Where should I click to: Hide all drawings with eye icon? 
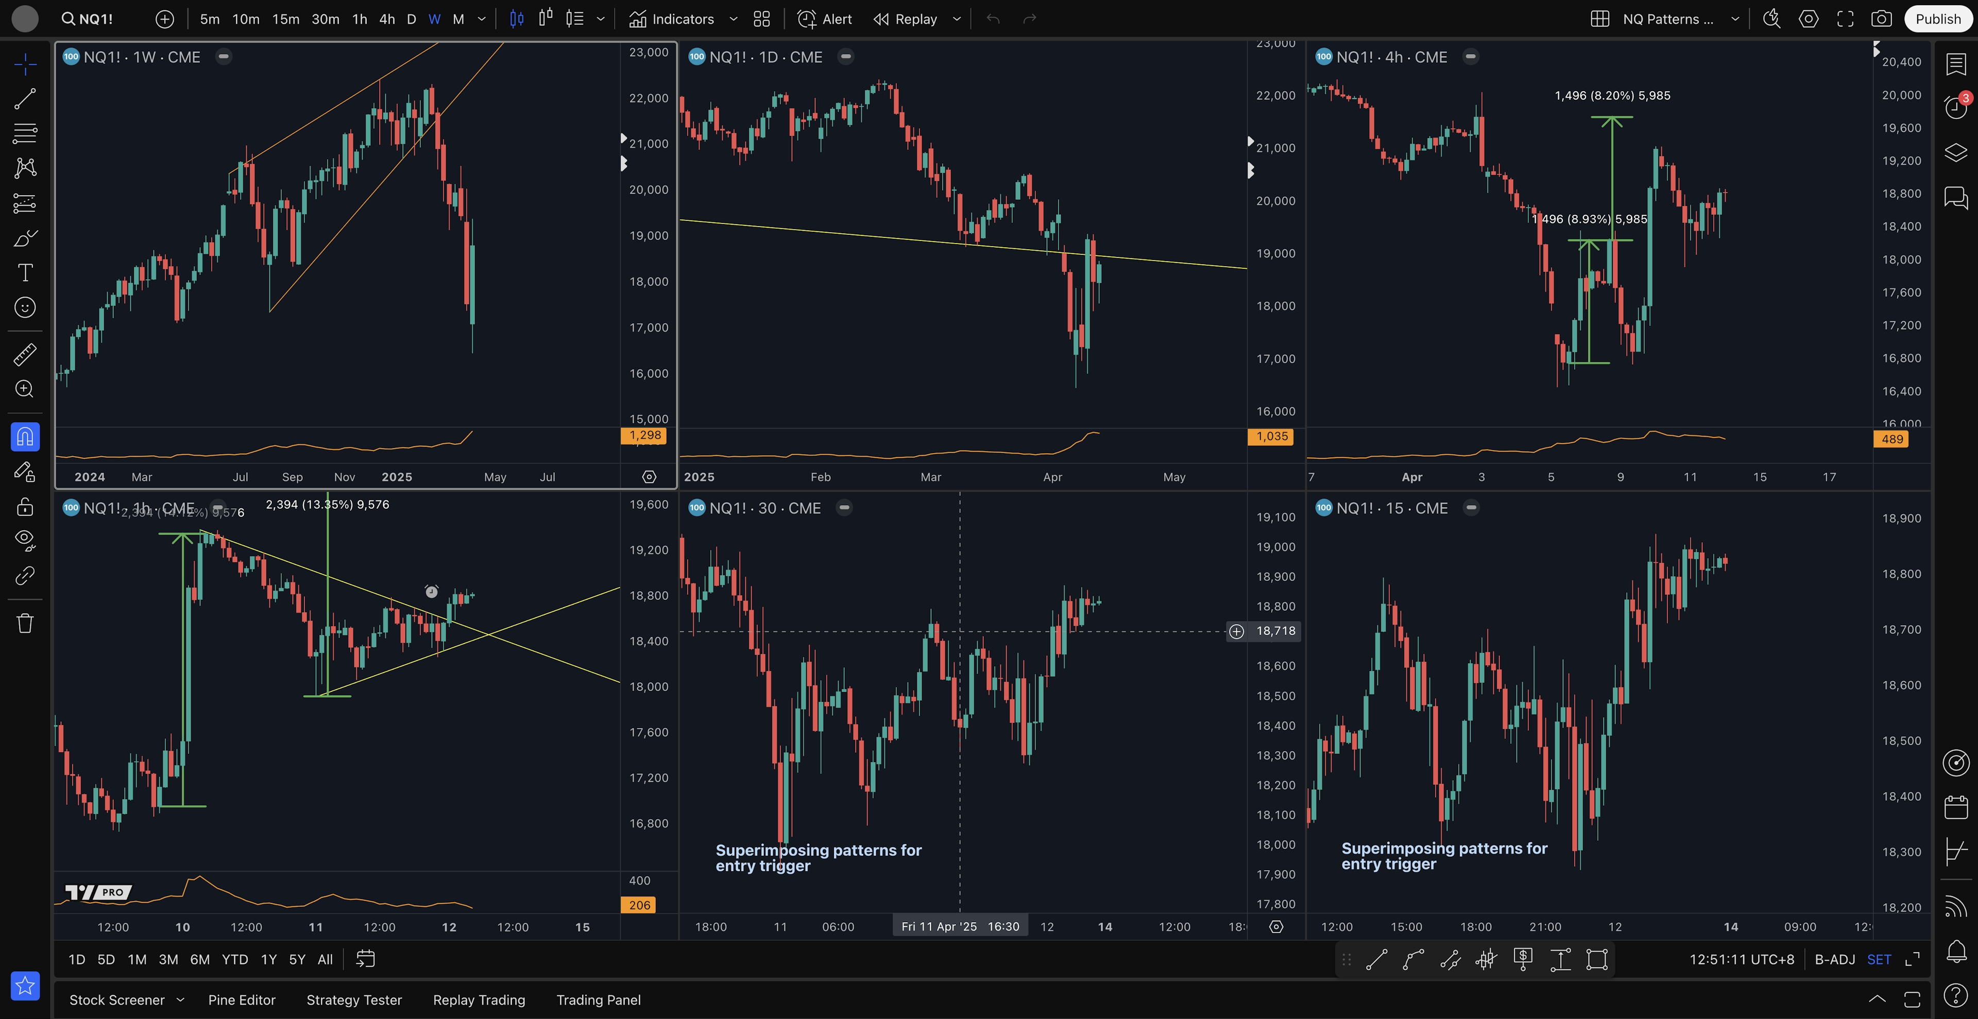(25, 540)
